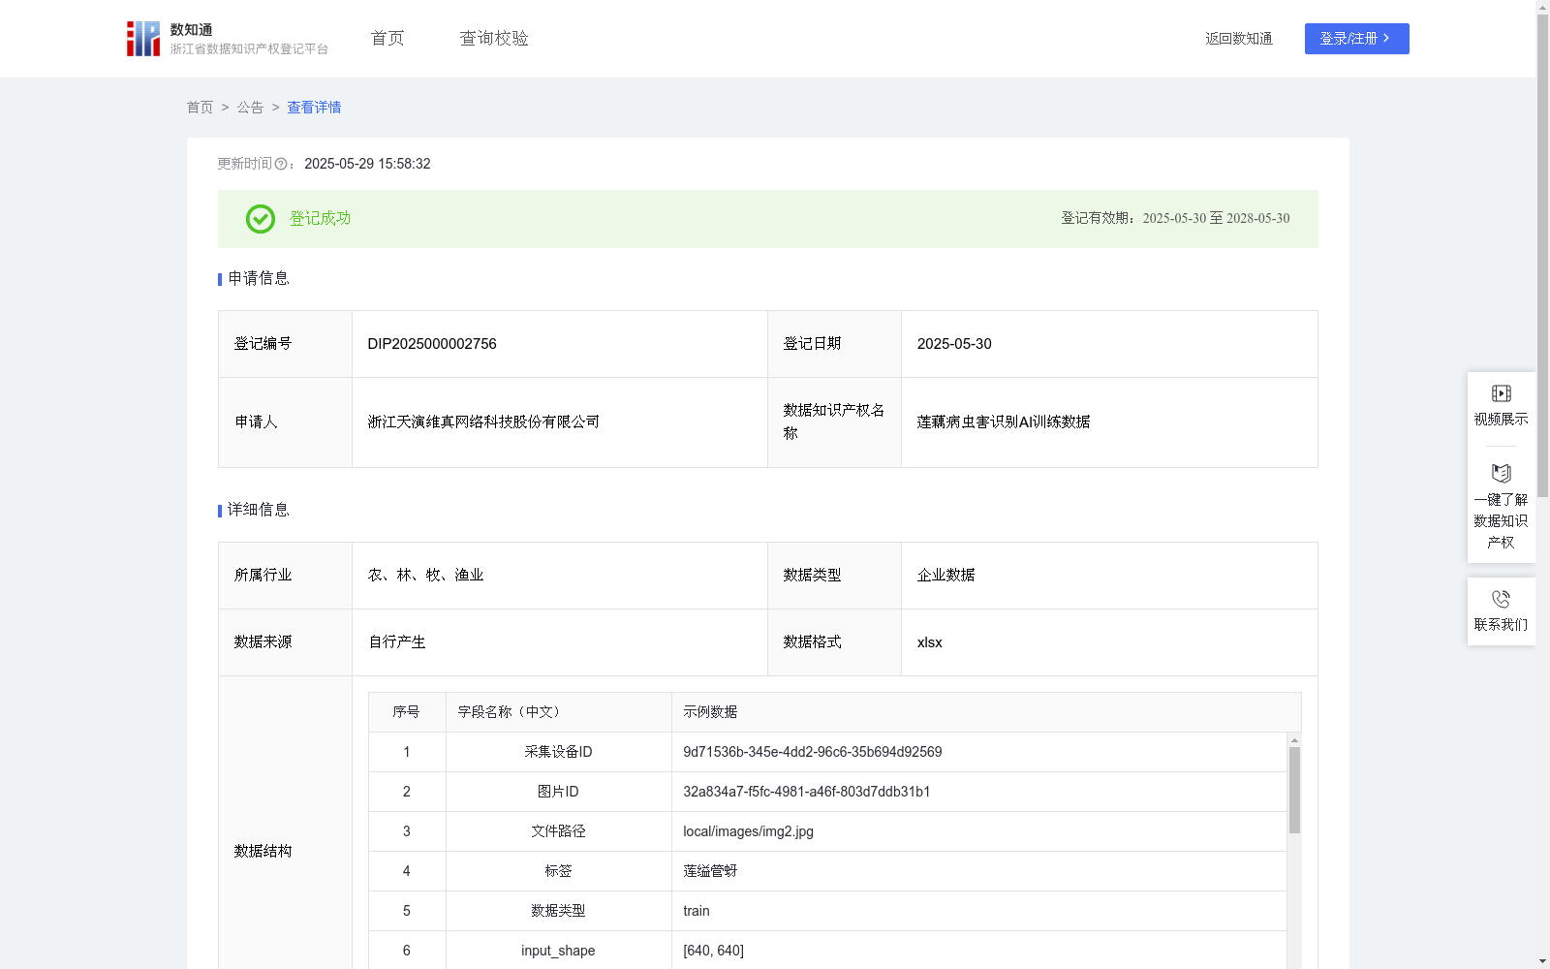Click the 数据结构 row label
1550x969 pixels.
click(x=263, y=852)
